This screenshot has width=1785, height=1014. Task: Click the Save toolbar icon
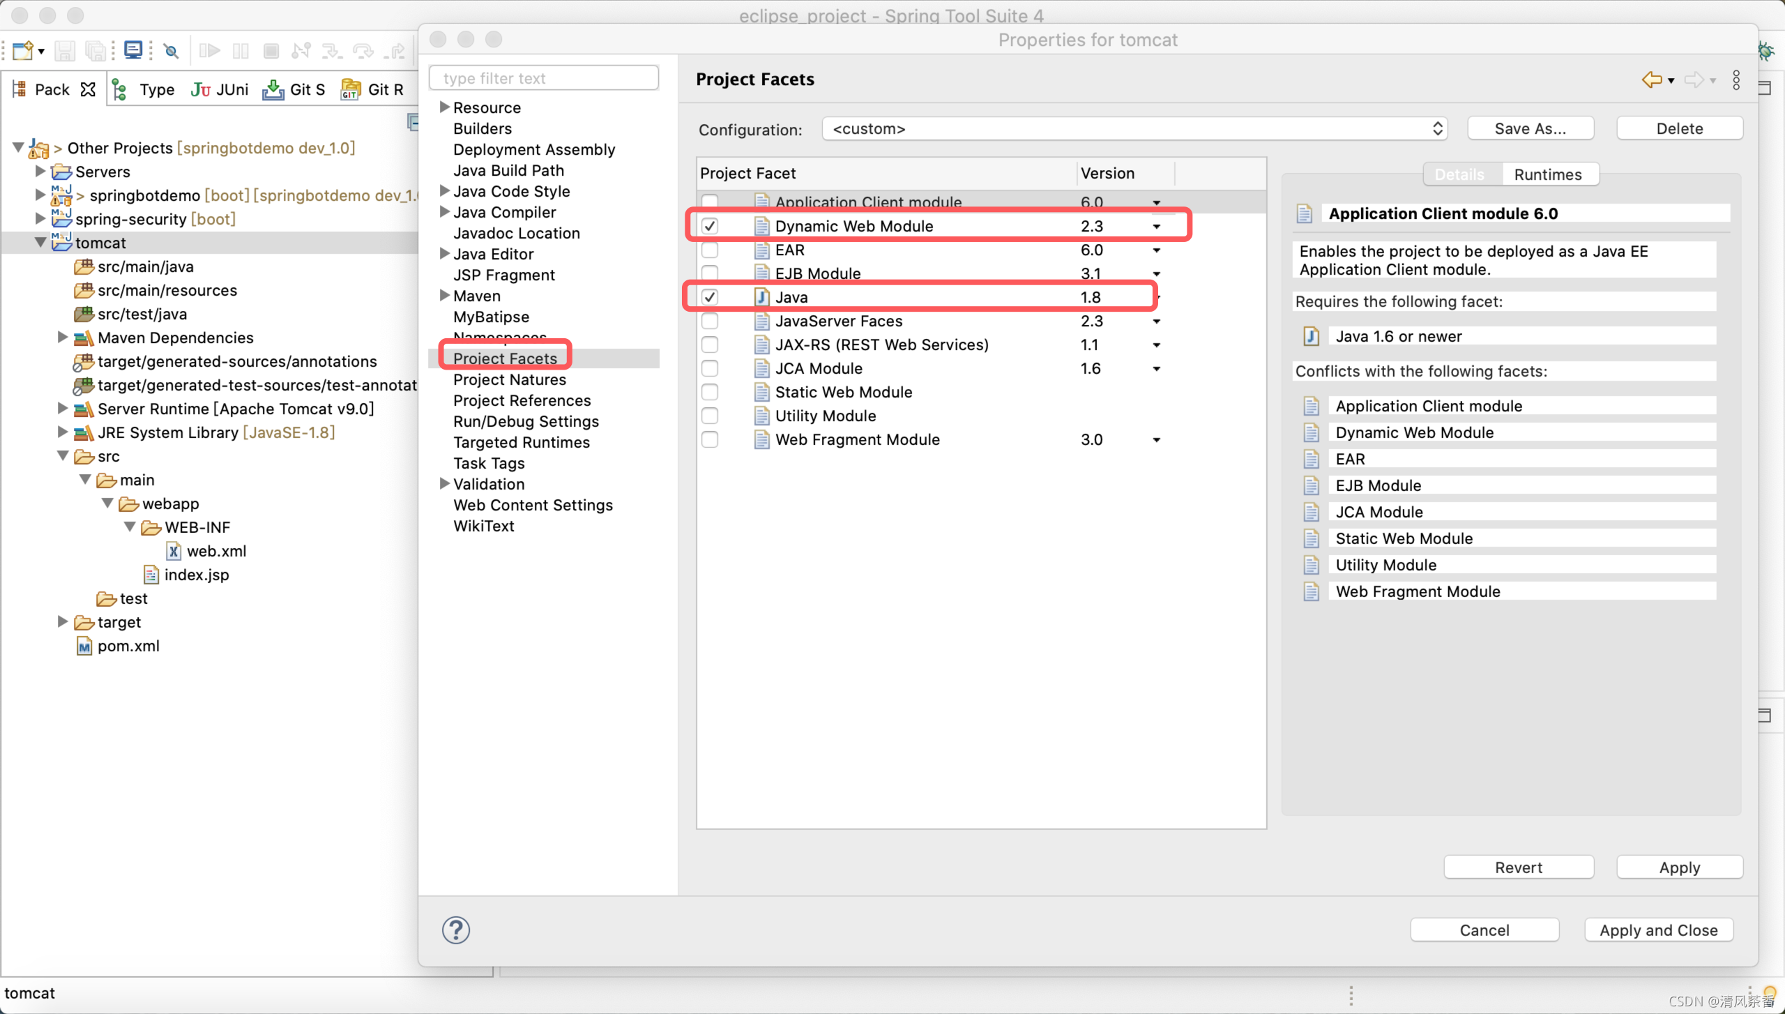(65, 50)
